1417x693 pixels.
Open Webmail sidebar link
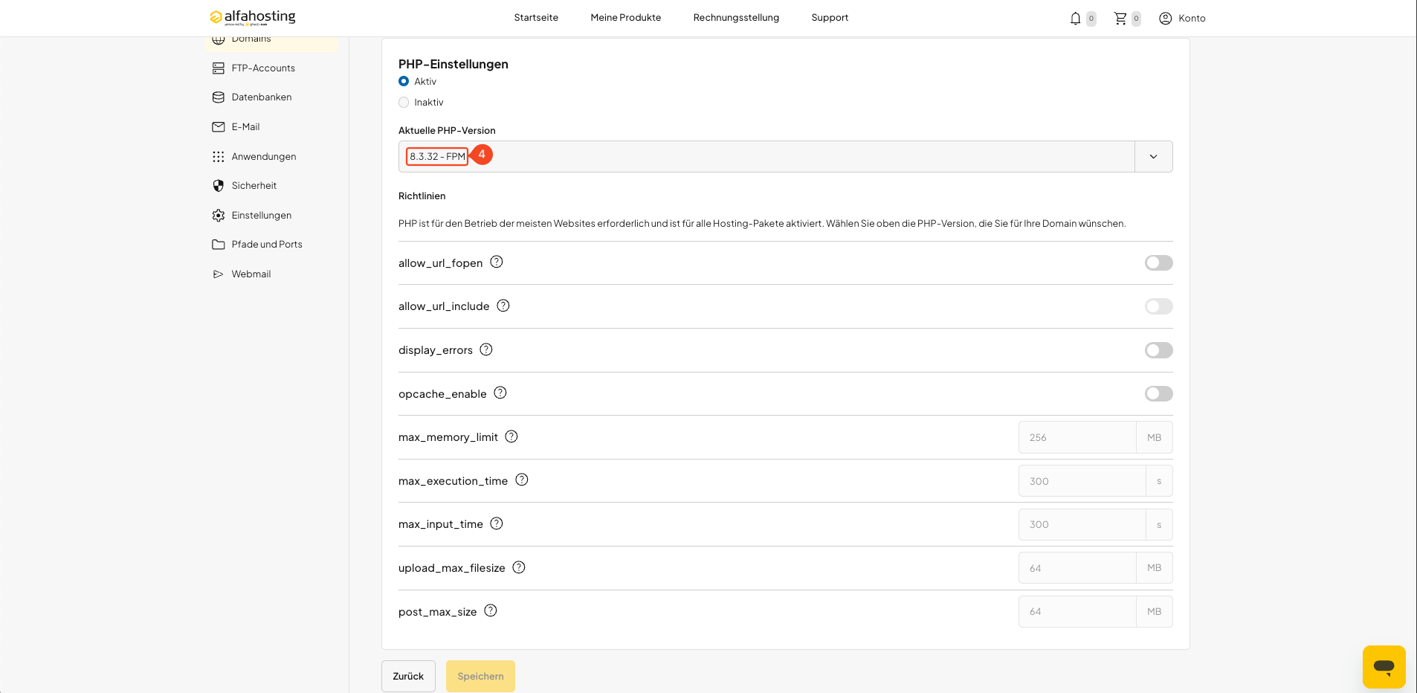point(251,274)
